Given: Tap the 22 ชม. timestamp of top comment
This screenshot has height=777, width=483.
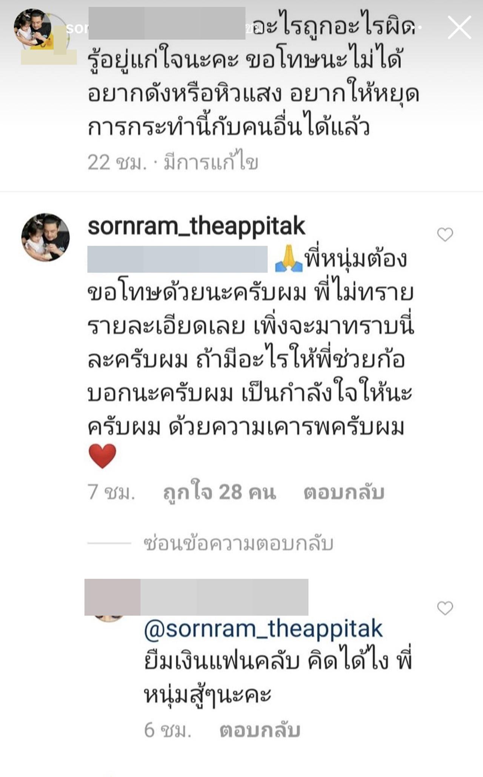Looking at the screenshot, I should [117, 163].
